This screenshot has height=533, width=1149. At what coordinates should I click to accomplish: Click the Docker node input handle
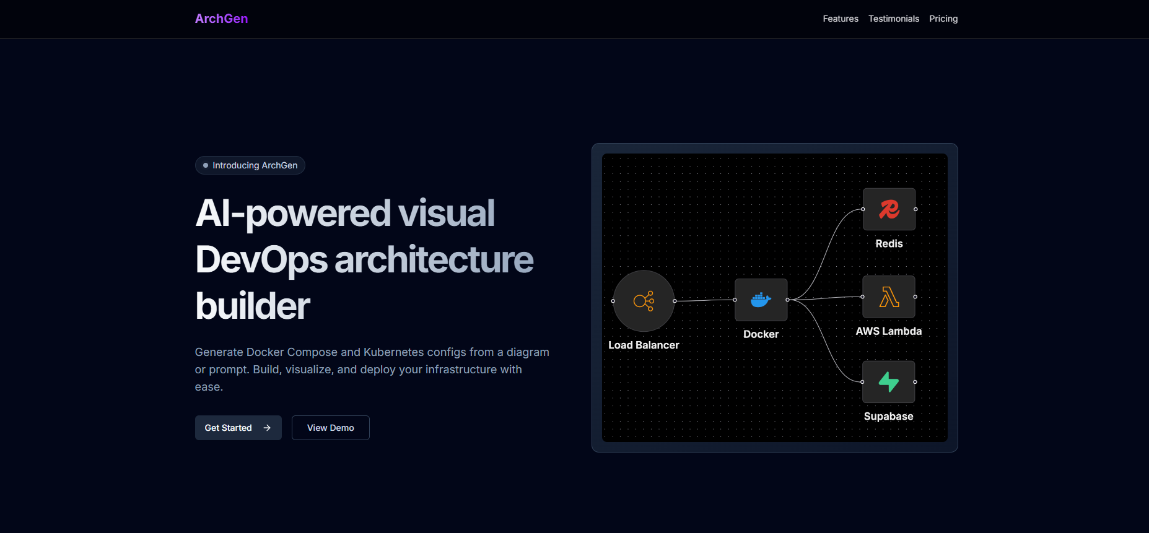tap(735, 300)
